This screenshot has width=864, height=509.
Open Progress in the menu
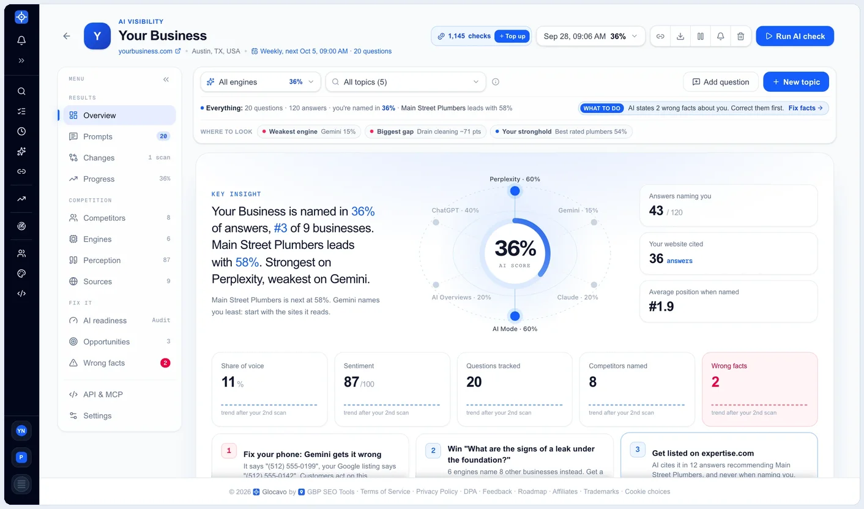tap(119, 179)
